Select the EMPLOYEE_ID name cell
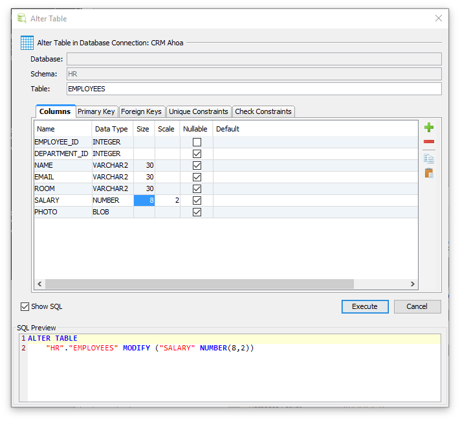Viewport: 460px width, 421px height. point(63,142)
